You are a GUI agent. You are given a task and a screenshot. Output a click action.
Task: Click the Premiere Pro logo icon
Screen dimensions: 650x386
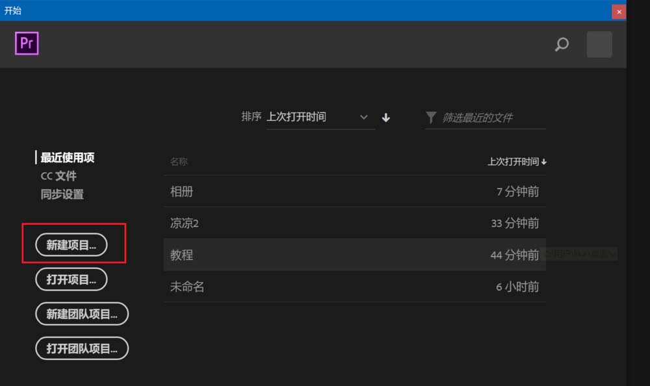[27, 43]
